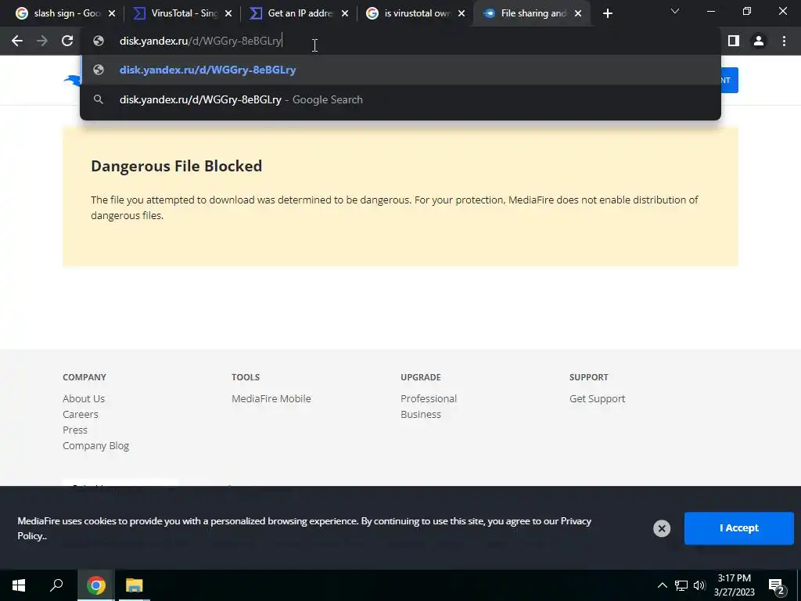Click the COMPANY footer heading
Screen dimensions: 801x601
[84, 377]
